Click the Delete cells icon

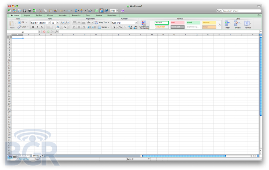[238, 24]
